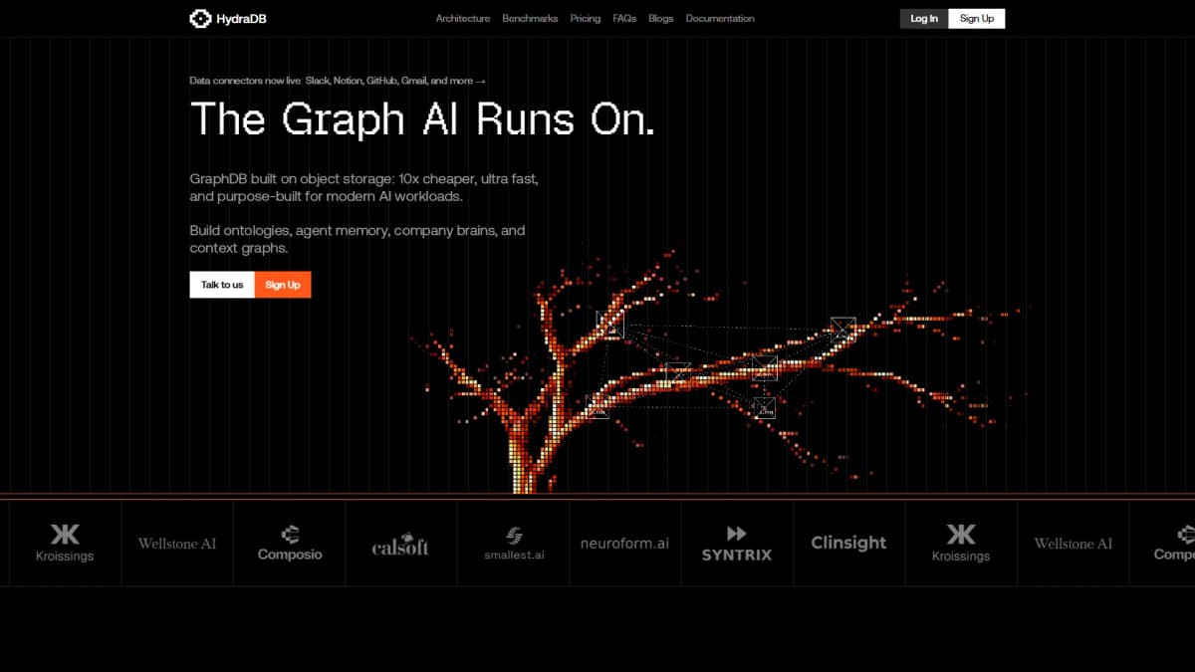Go to the Pricing page
Image resolution: width=1195 pixels, height=672 pixels.
coord(586,18)
